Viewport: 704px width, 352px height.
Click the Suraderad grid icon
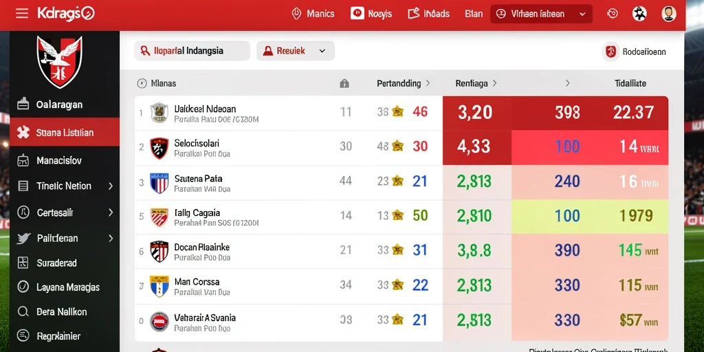point(23,263)
